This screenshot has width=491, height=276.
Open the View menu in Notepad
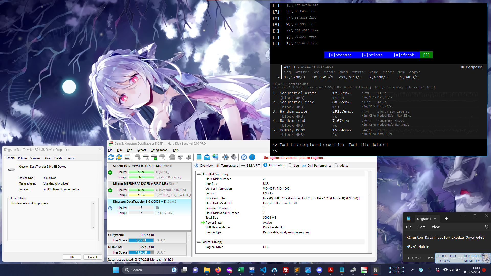[x=436, y=227]
